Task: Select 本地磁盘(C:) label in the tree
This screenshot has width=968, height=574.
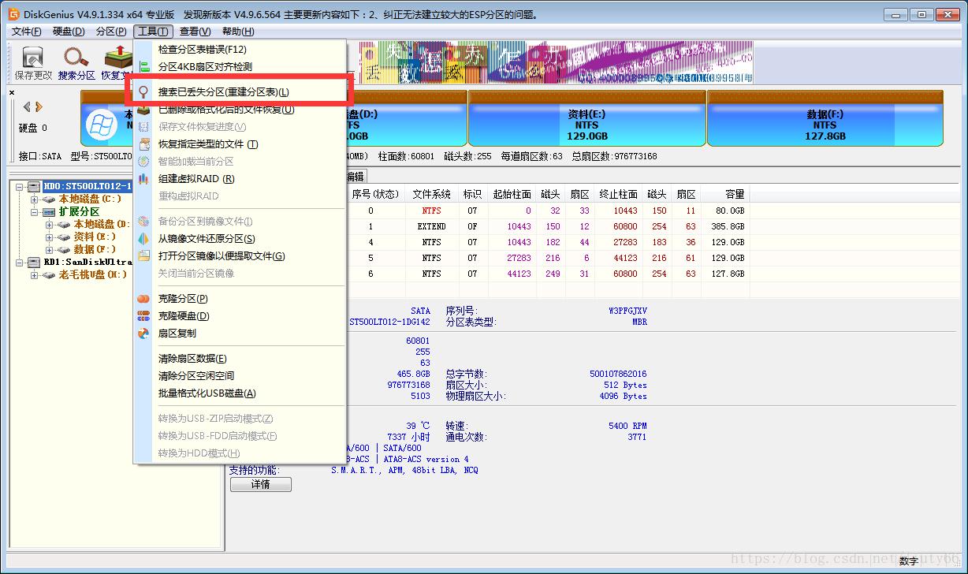Action: pyautogui.click(x=90, y=199)
